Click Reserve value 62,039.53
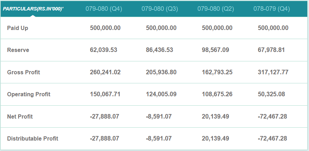This screenshot has width=309, height=151. point(103,50)
